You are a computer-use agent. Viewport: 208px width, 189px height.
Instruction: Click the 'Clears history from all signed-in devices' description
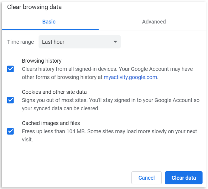[107, 73]
